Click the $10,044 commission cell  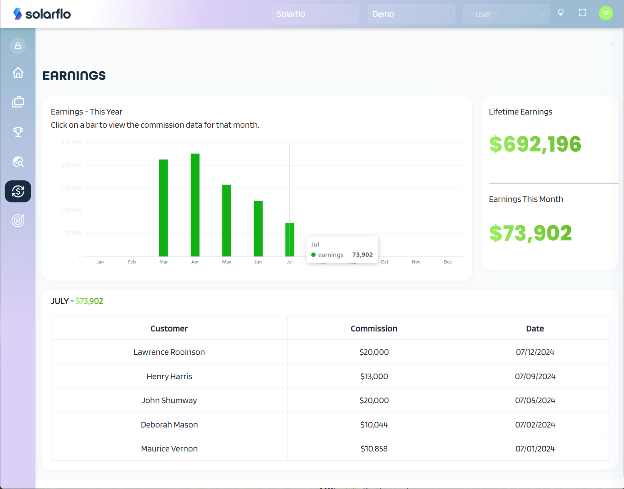[374, 424]
